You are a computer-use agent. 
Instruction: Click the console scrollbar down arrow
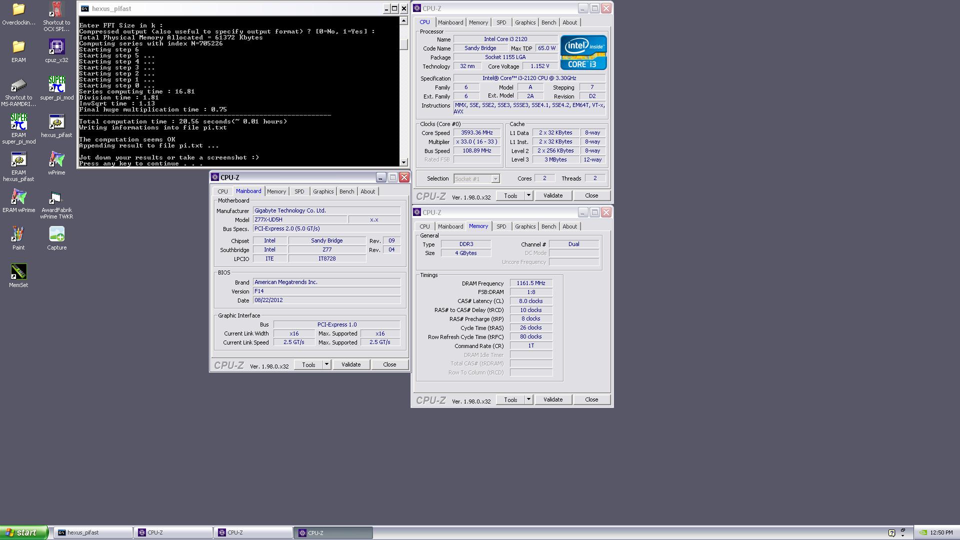coord(403,162)
